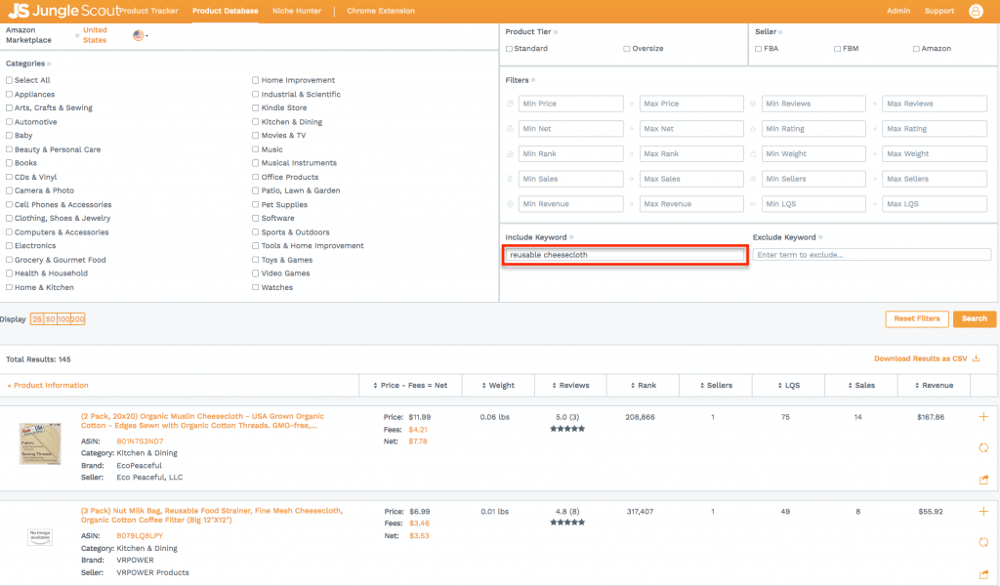Click the reviews icon beside Min Reviews
This screenshot has height=586, width=1000.
tap(753, 104)
